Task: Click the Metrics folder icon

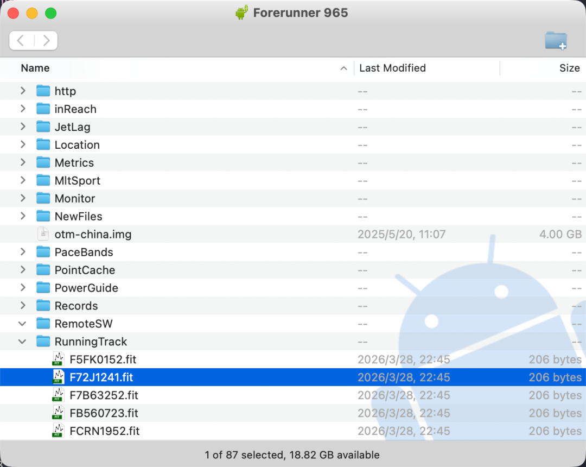Action: pyautogui.click(x=43, y=163)
